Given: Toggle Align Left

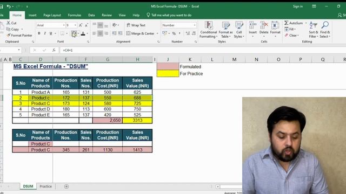Looking at the screenshot, I should pyautogui.click(x=94, y=33).
